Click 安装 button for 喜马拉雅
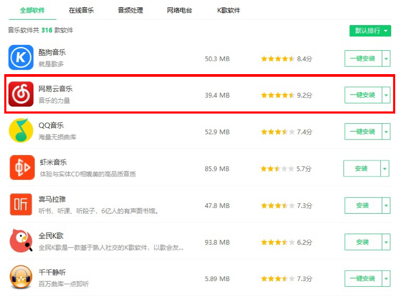 [363, 205]
